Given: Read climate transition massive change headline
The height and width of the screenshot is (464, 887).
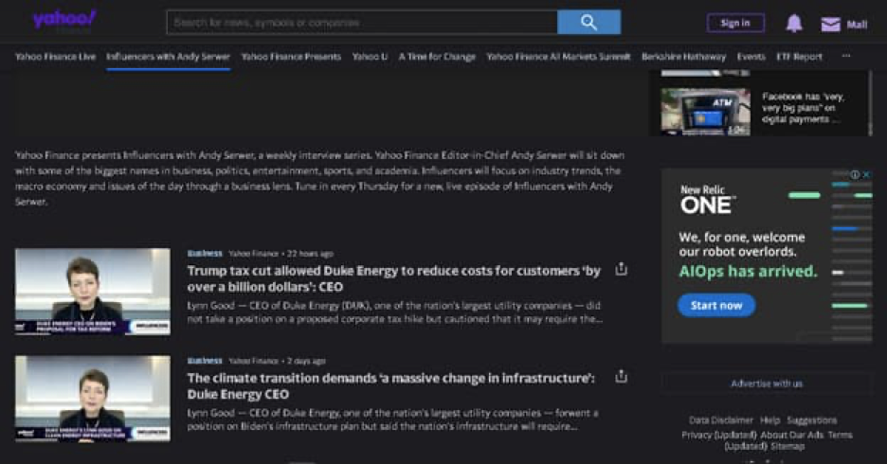Looking at the screenshot, I should point(390,386).
